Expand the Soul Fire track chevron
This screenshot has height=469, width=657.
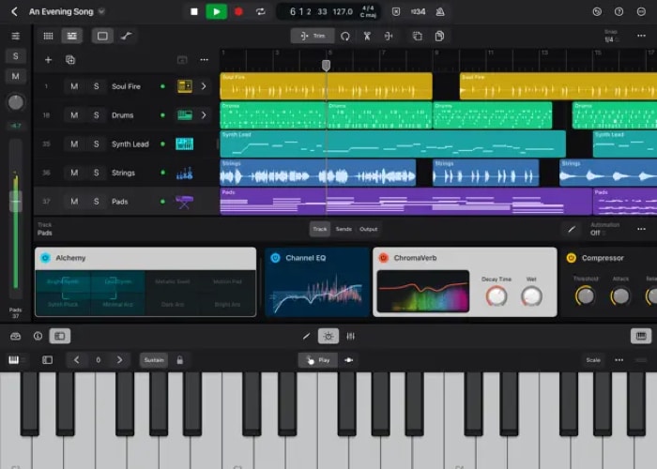[x=204, y=86]
